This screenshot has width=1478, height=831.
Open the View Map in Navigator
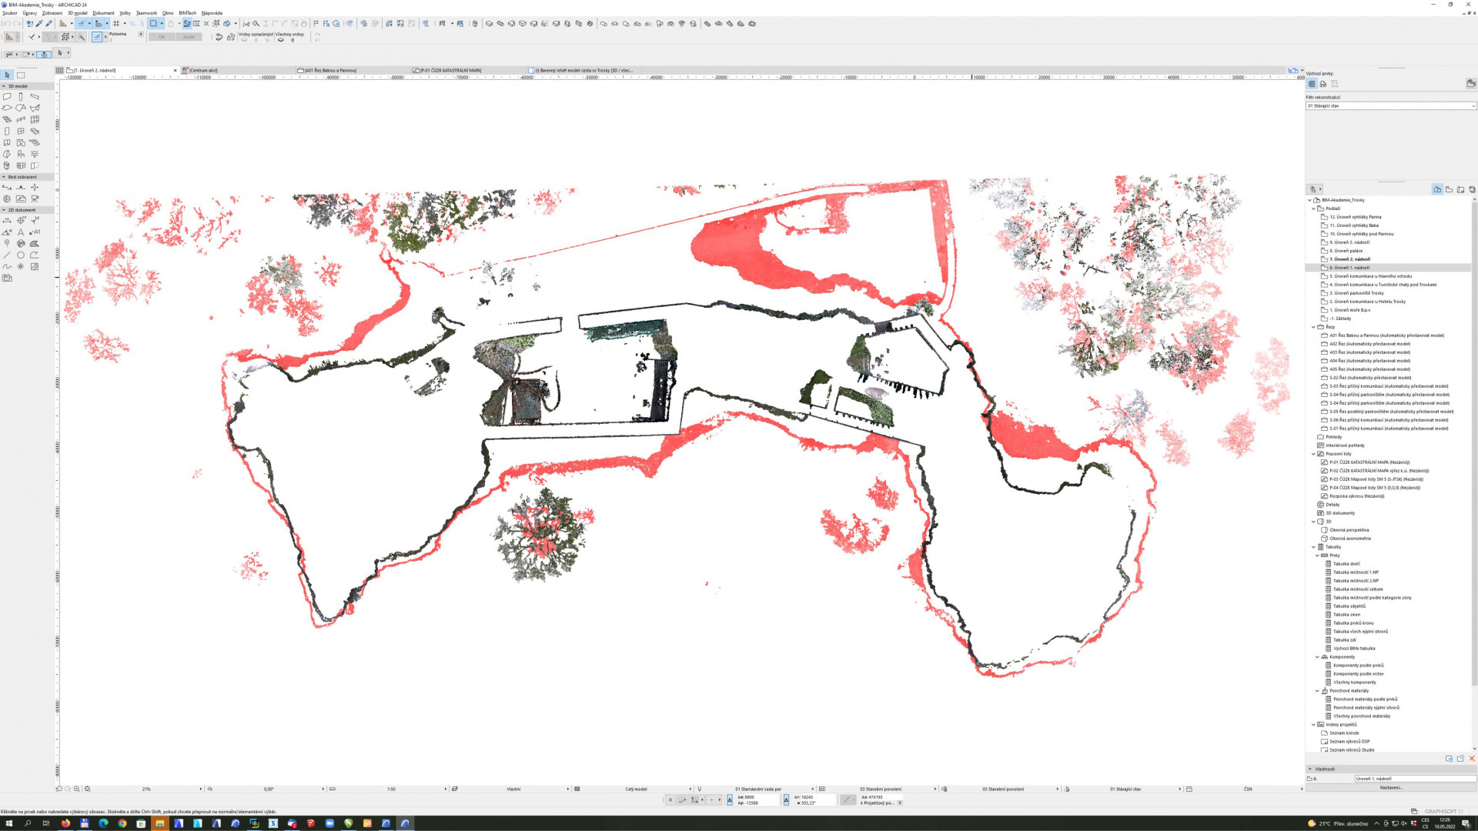point(1449,189)
